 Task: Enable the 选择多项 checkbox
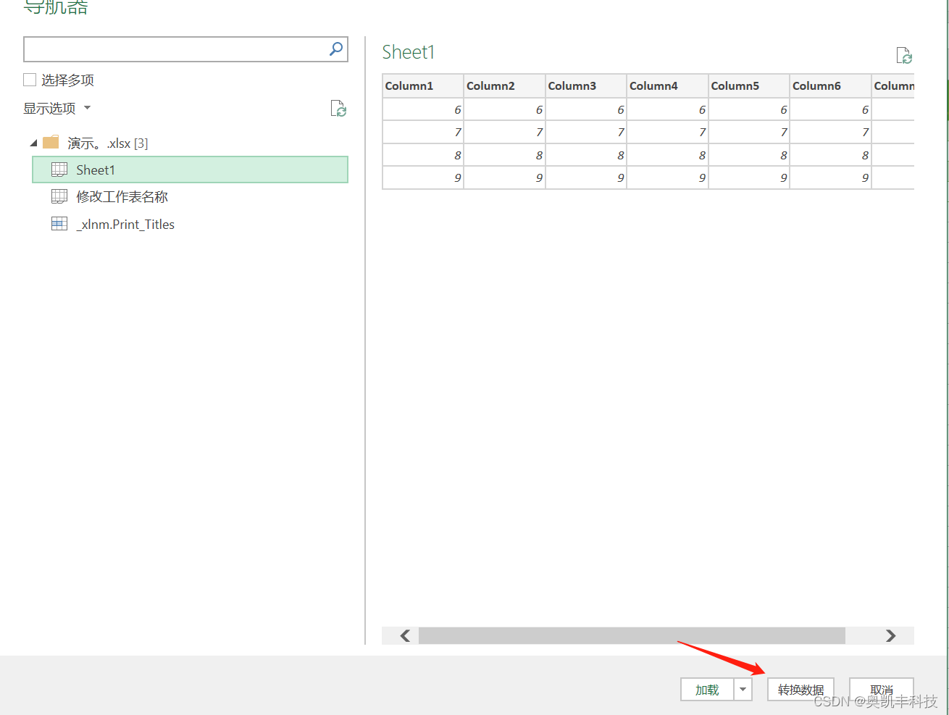click(30, 80)
